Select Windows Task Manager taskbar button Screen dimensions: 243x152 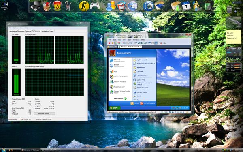(x=51, y=150)
